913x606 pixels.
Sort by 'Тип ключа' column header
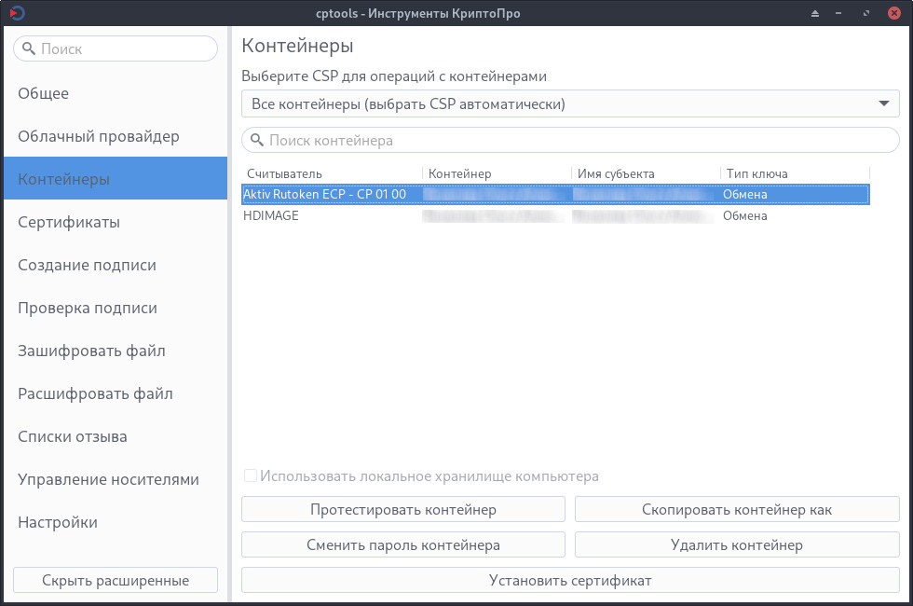pyautogui.click(x=796, y=173)
